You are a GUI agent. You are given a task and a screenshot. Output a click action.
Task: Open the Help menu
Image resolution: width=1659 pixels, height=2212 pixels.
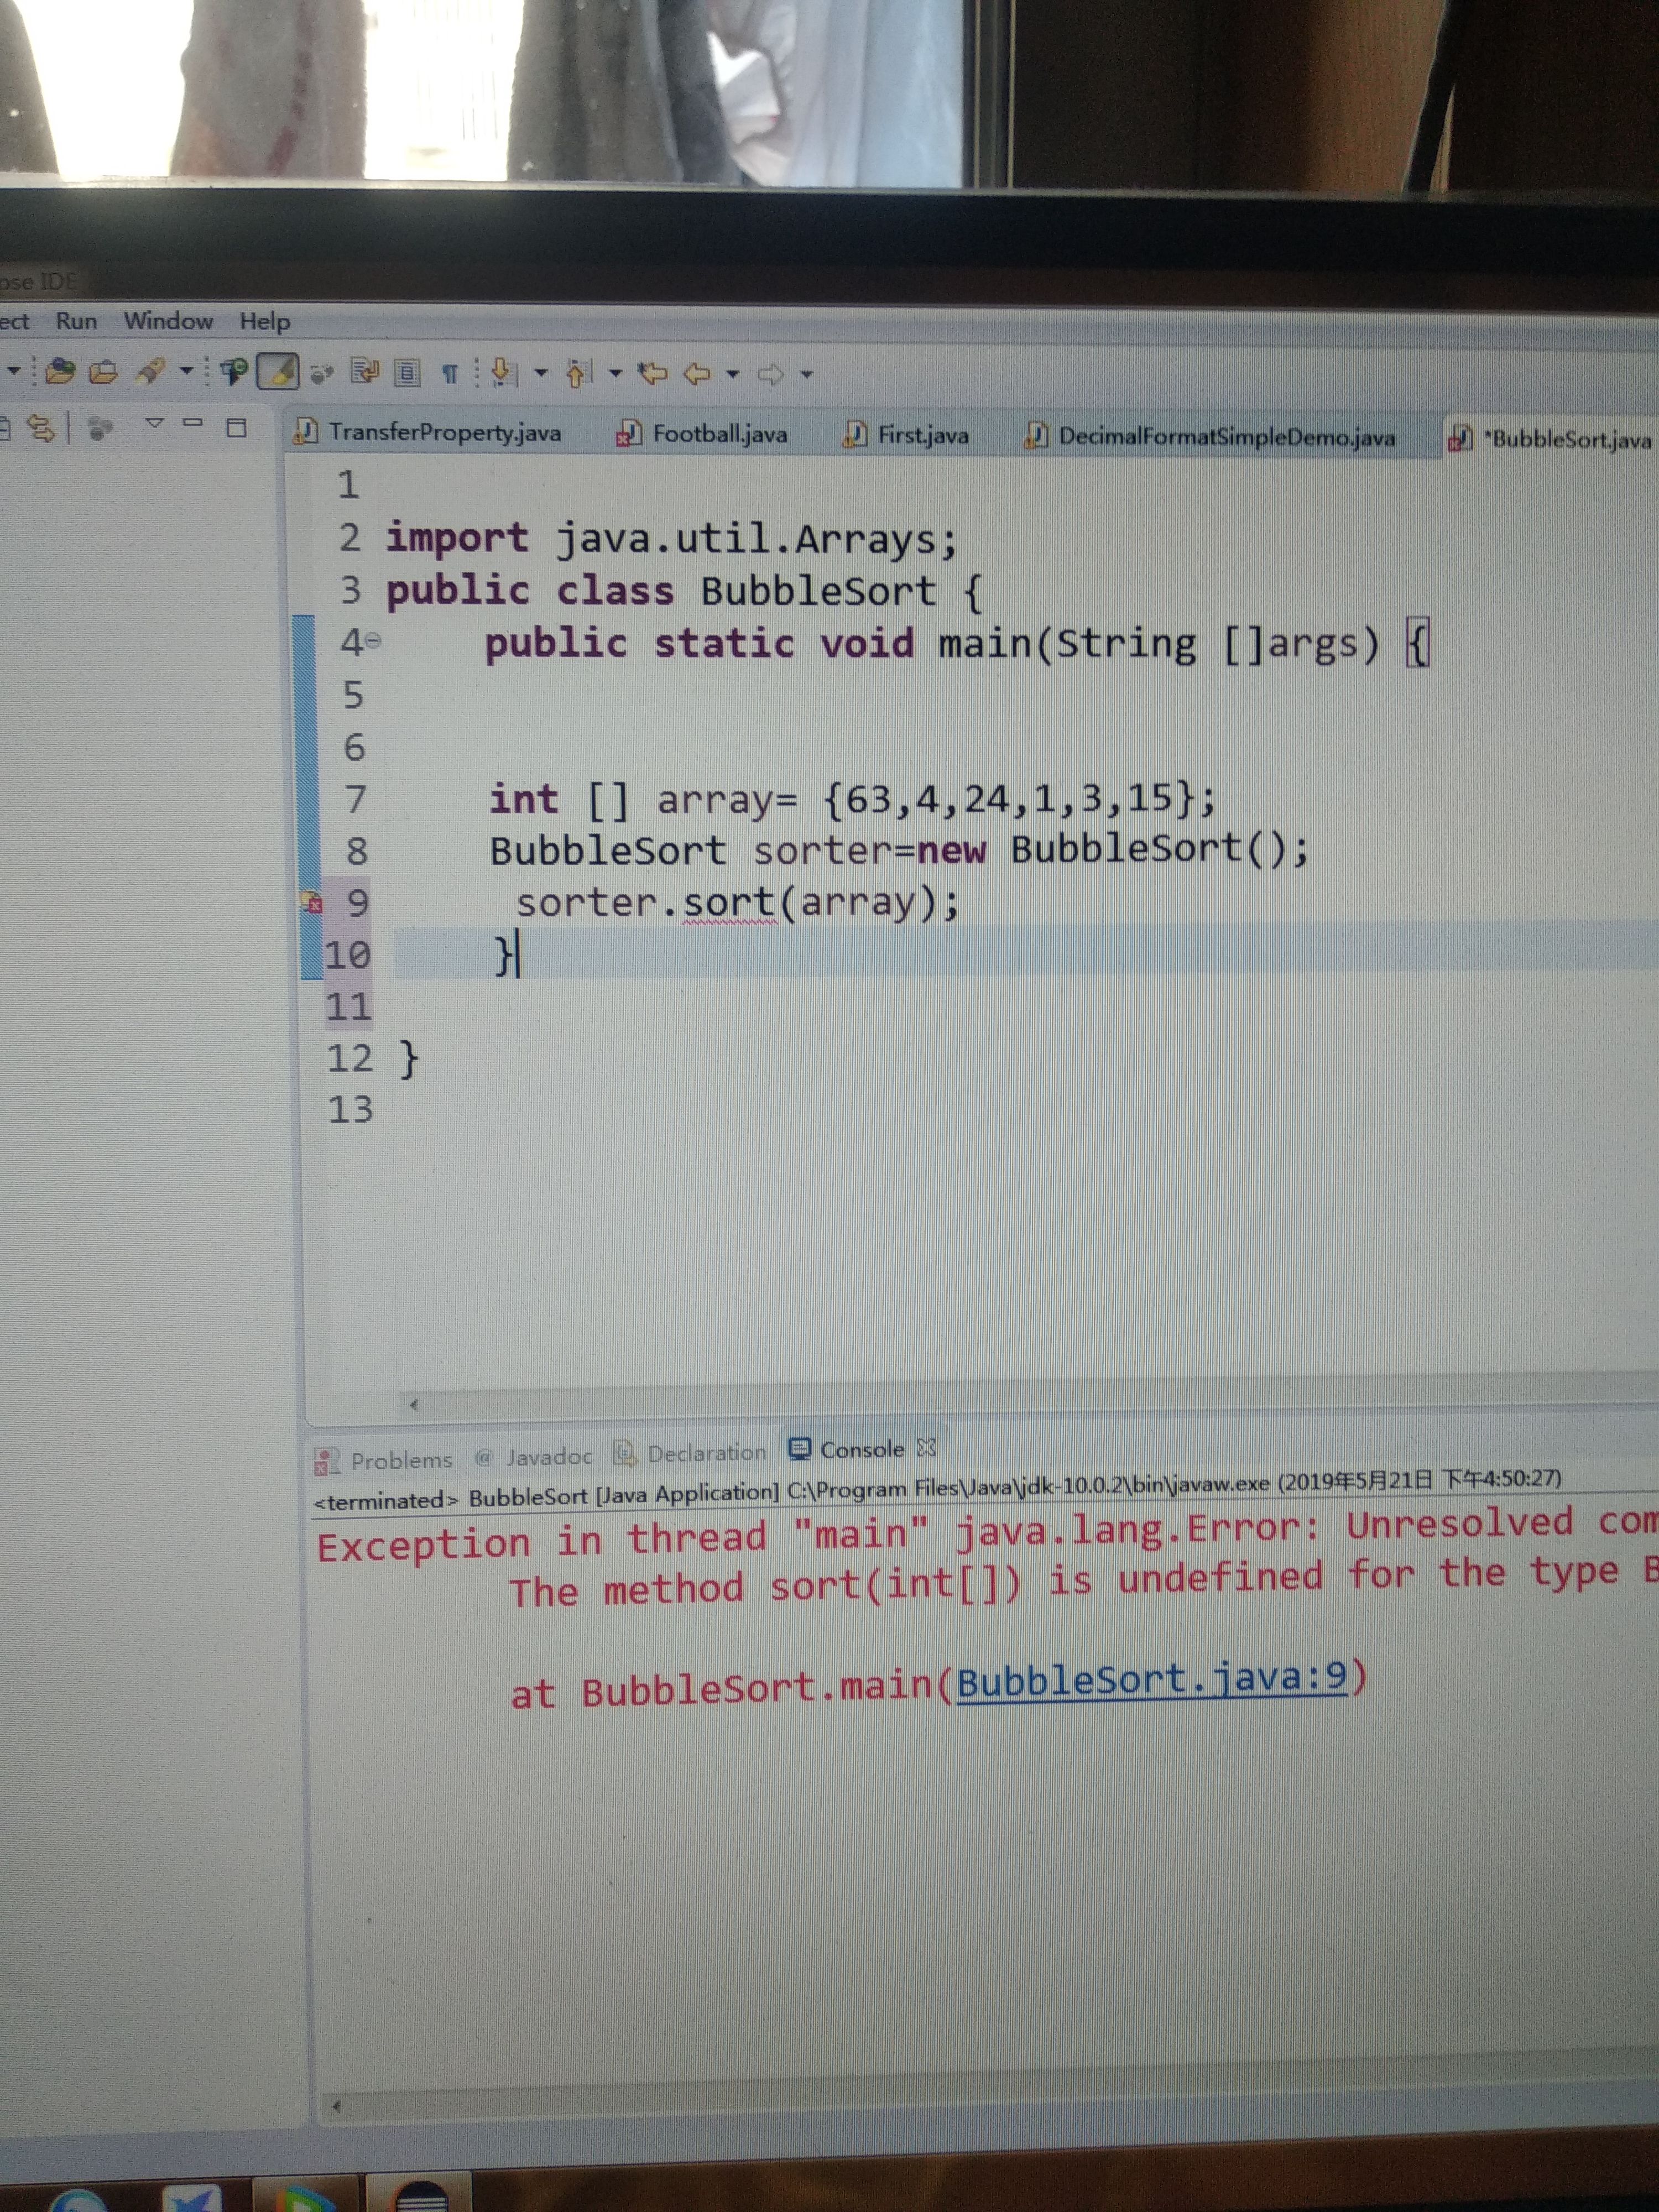pyautogui.click(x=264, y=322)
